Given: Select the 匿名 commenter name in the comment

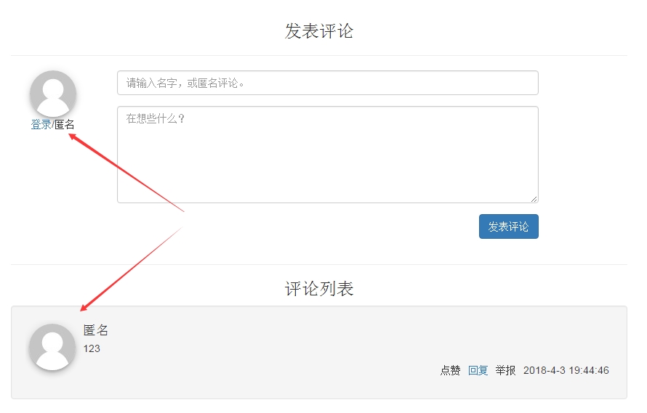Looking at the screenshot, I should pyautogui.click(x=96, y=330).
